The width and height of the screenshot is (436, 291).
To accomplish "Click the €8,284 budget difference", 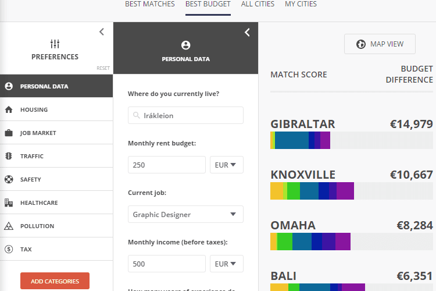I will pos(415,226).
